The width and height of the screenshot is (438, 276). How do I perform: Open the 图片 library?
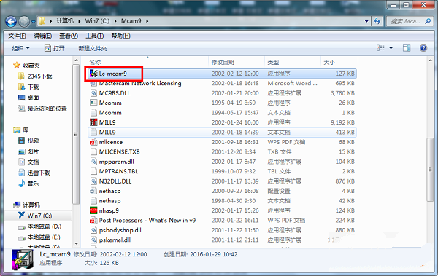(x=34, y=151)
